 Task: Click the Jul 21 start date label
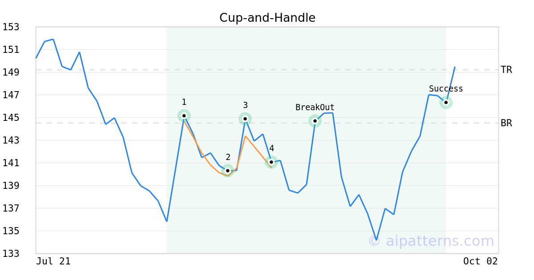(x=53, y=261)
